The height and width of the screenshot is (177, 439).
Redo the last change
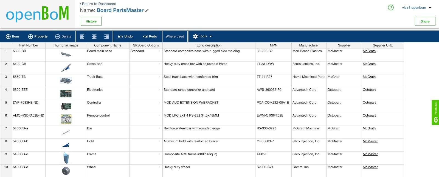150,36
